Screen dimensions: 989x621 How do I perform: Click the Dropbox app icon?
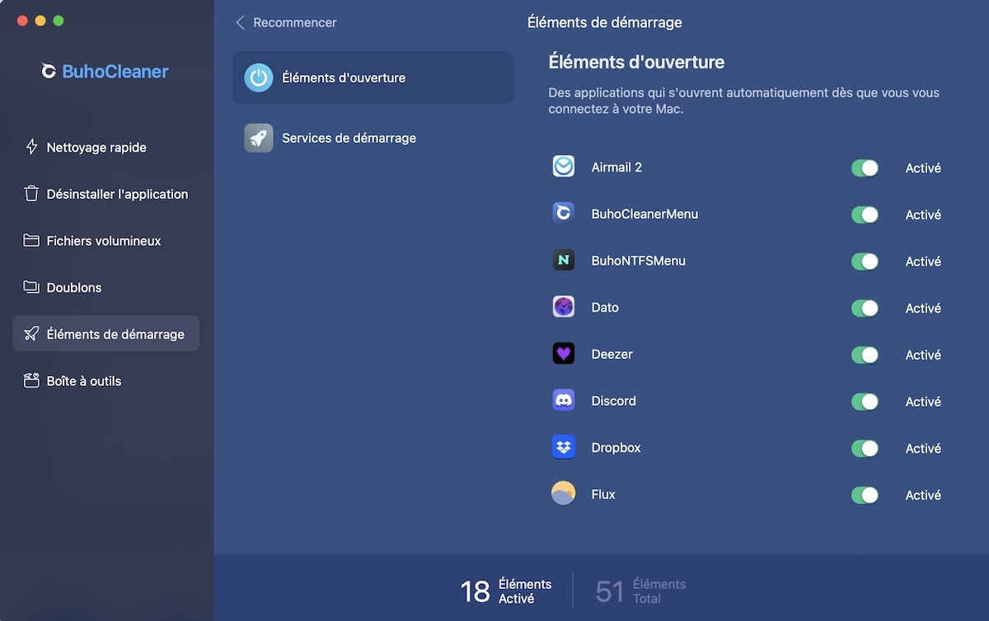pyautogui.click(x=564, y=448)
